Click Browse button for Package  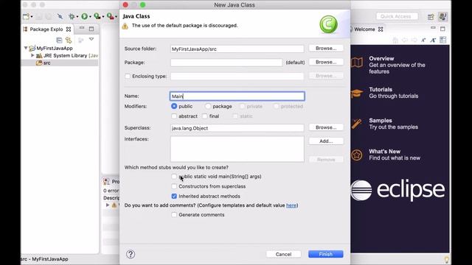[326, 62]
